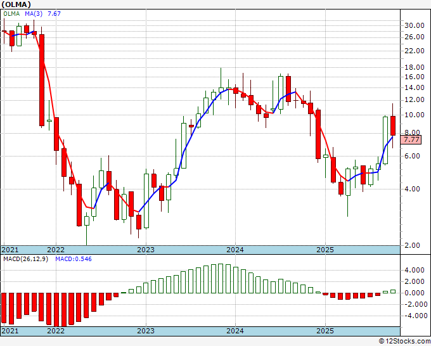Click the 7.67 moving average value
The height and width of the screenshot is (346, 431).
click(54, 13)
